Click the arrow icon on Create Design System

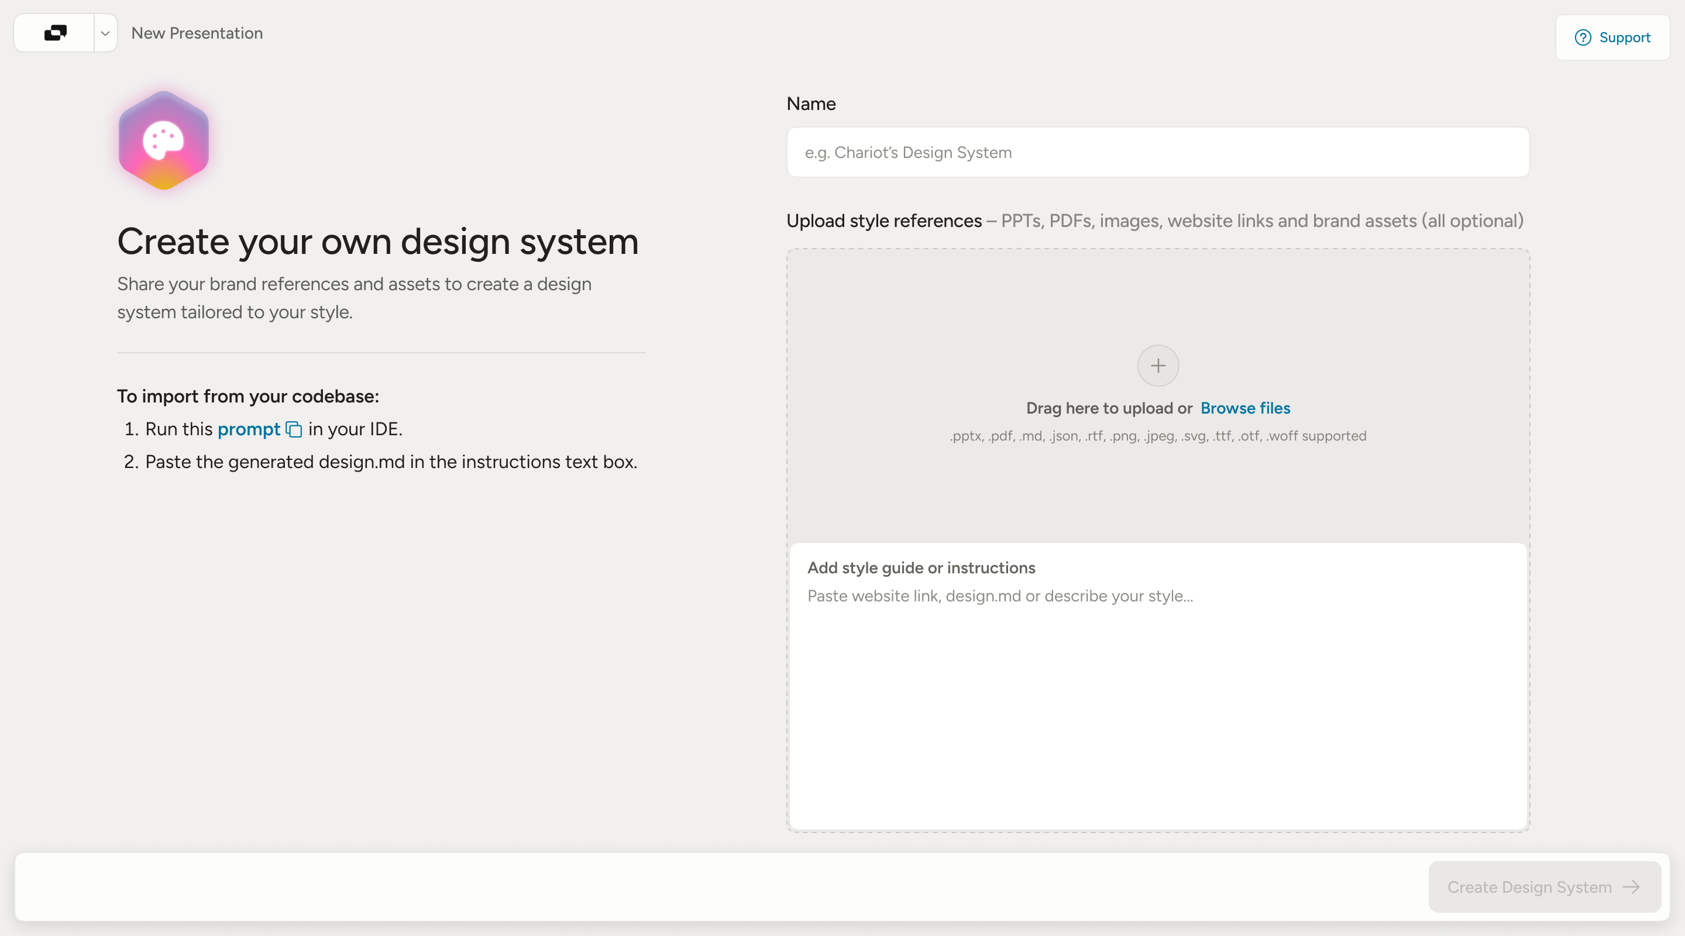click(x=1631, y=887)
